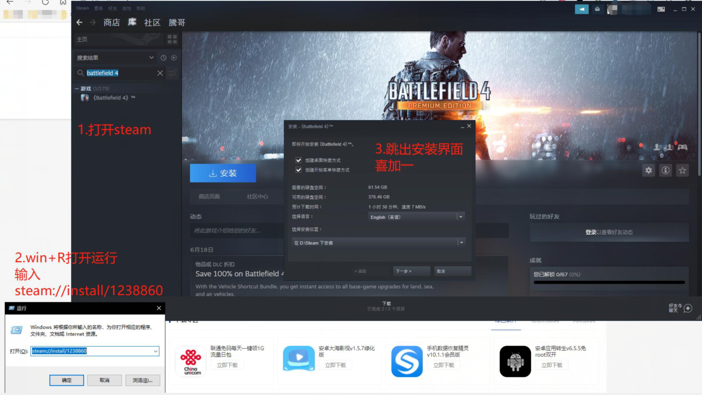Go back with Steam's back arrow
The image size is (702, 395).
79,22
